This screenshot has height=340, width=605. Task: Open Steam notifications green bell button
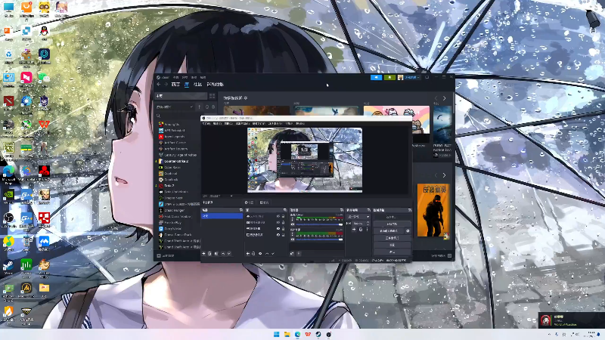389,77
